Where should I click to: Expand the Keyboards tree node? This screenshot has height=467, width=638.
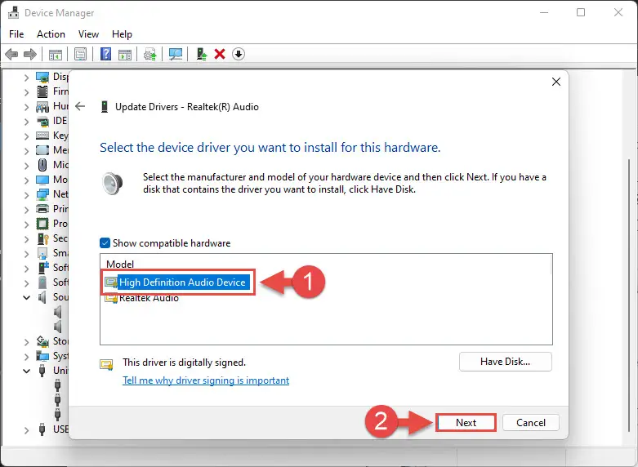click(x=26, y=136)
